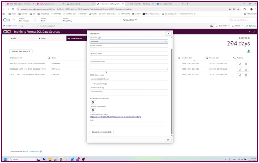Image resolution: width=259 pixels, height=163 pixels.
Task: Click the Note input field
Action: [x=129, y=124]
